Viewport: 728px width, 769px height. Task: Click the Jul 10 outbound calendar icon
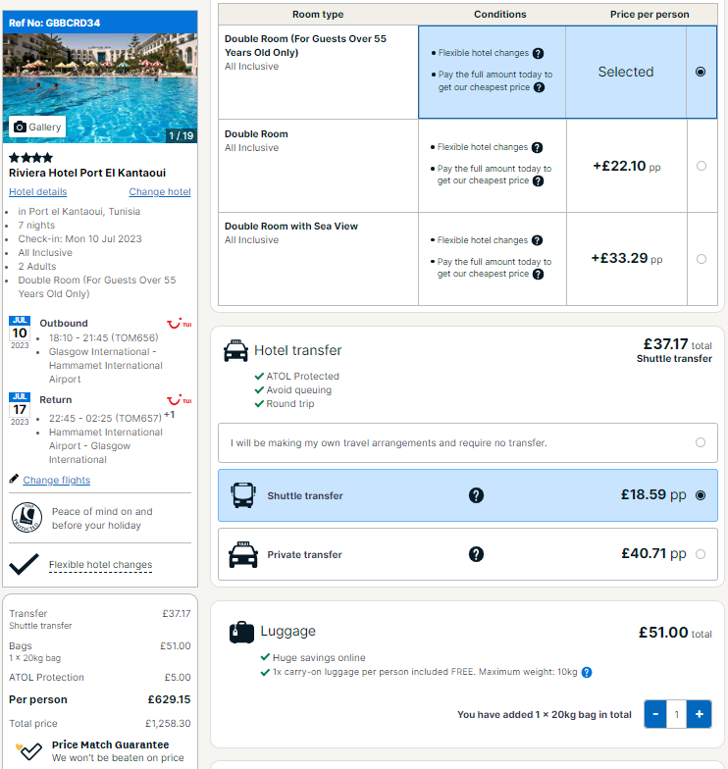tap(20, 333)
